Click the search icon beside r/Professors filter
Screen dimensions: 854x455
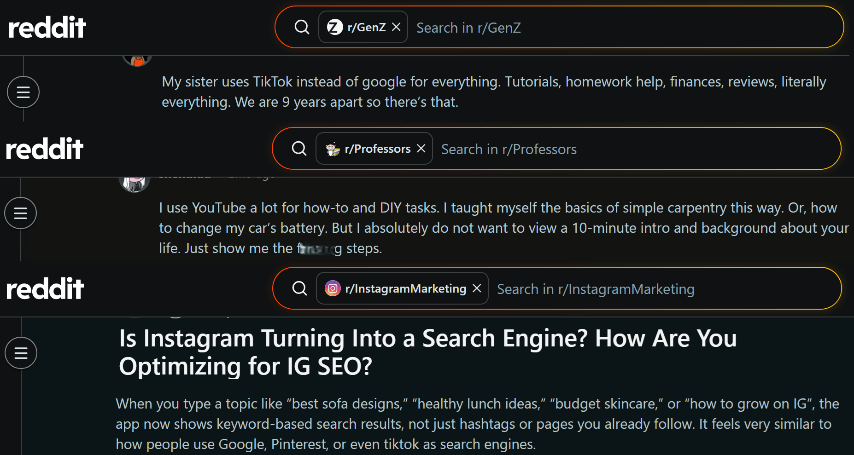coord(299,149)
